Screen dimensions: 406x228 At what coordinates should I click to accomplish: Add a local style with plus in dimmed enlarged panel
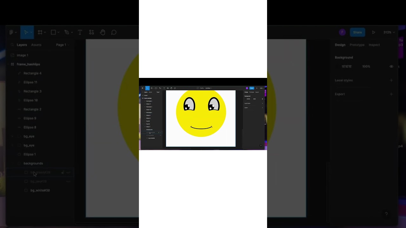pos(391,80)
